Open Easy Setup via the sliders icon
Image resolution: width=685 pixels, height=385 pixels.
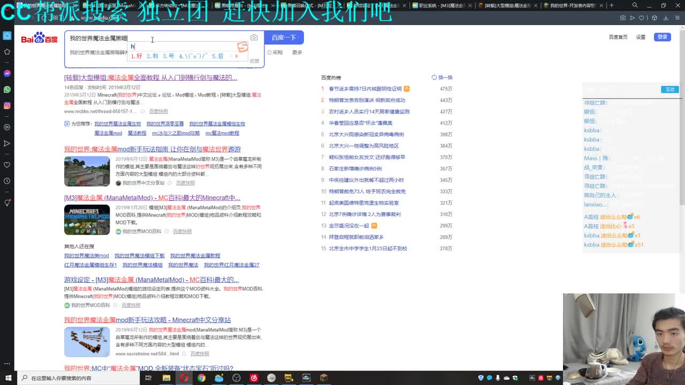coord(678,18)
